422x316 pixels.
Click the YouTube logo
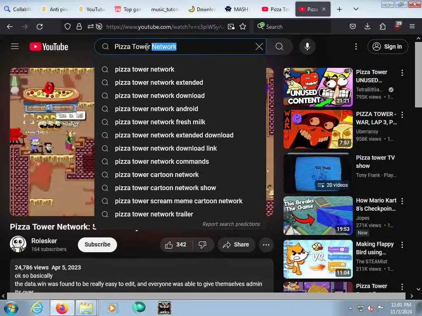[x=49, y=47]
